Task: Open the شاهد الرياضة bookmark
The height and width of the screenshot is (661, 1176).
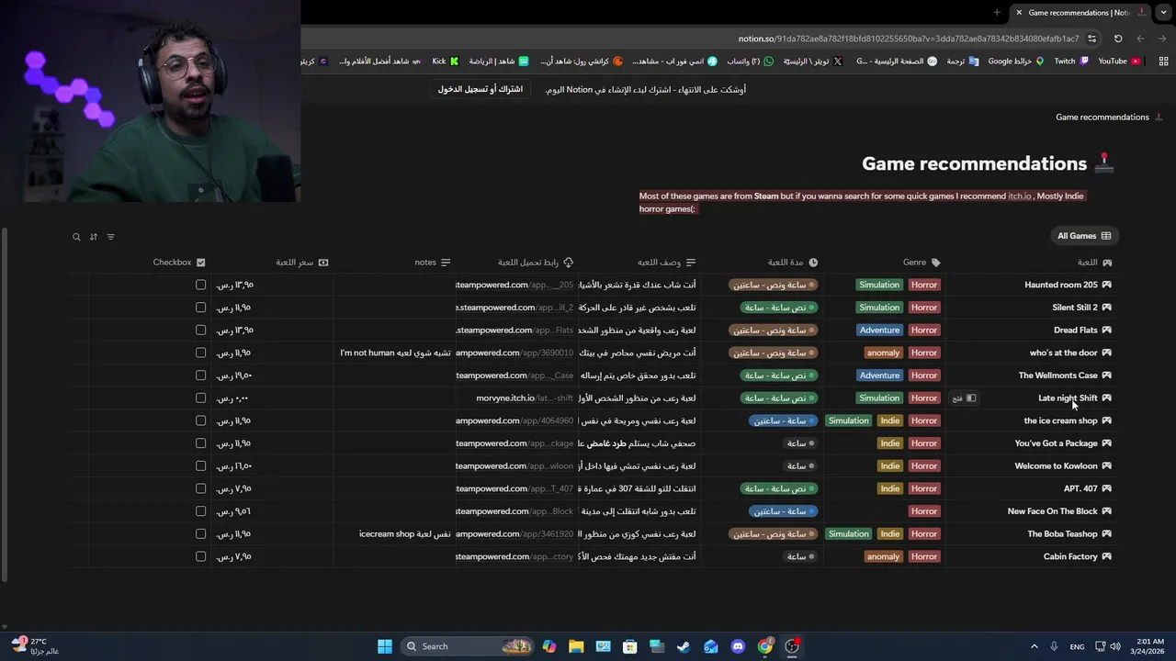Action: (499, 62)
